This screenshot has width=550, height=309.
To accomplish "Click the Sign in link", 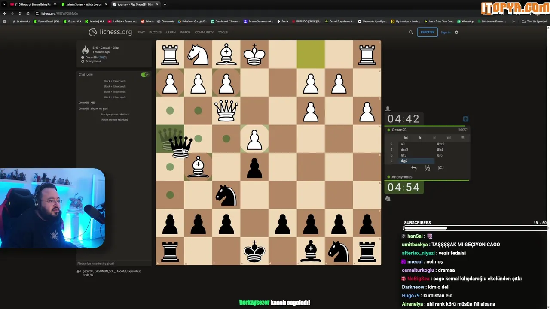I will pos(445,32).
